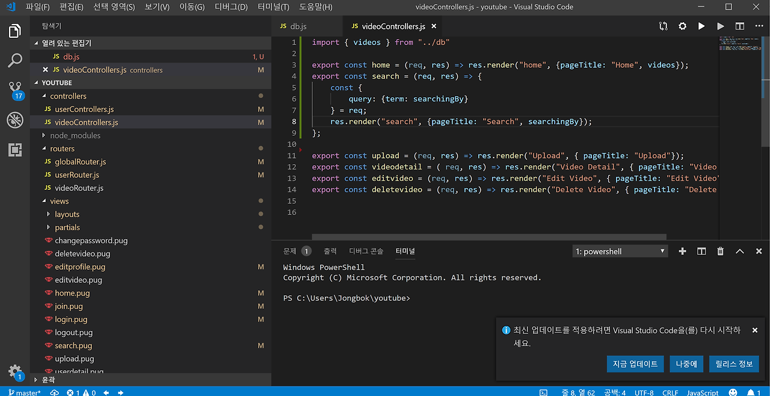The image size is (770, 396).
Task: Expand the layouts folder in views
Action: point(67,214)
